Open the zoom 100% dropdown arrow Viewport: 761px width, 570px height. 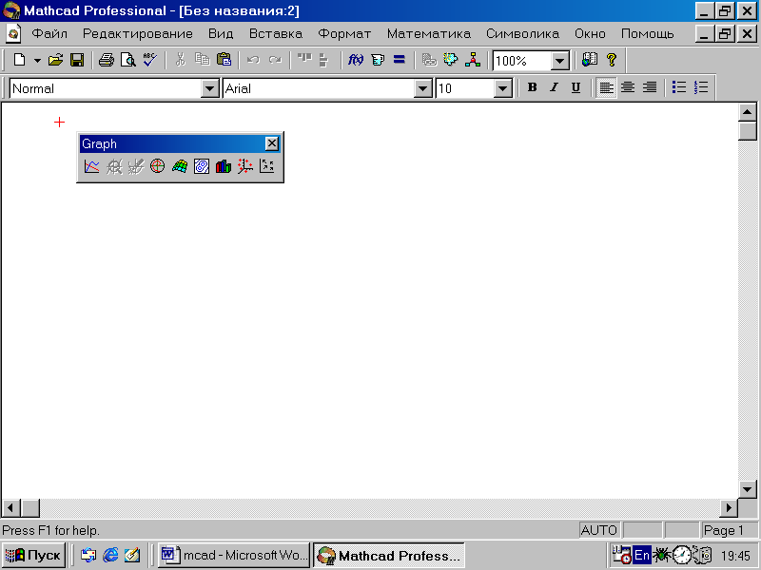coord(559,61)
